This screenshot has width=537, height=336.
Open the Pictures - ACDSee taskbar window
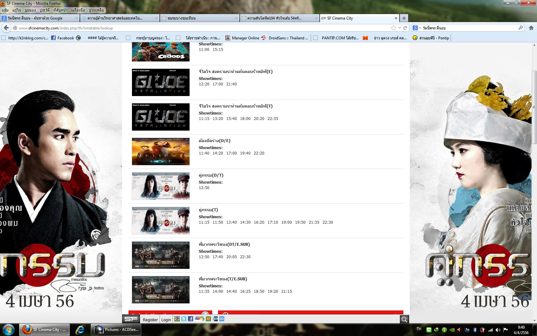(117, 330)
